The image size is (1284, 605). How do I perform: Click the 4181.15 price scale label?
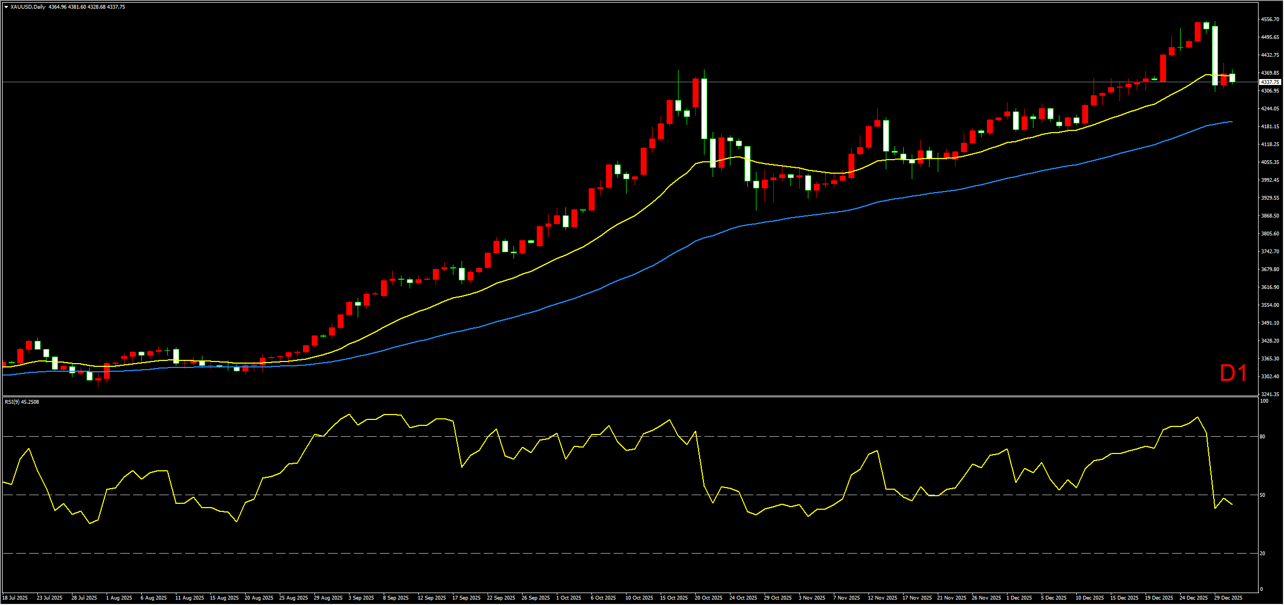pyautogui.click(x=1269, y=127)
